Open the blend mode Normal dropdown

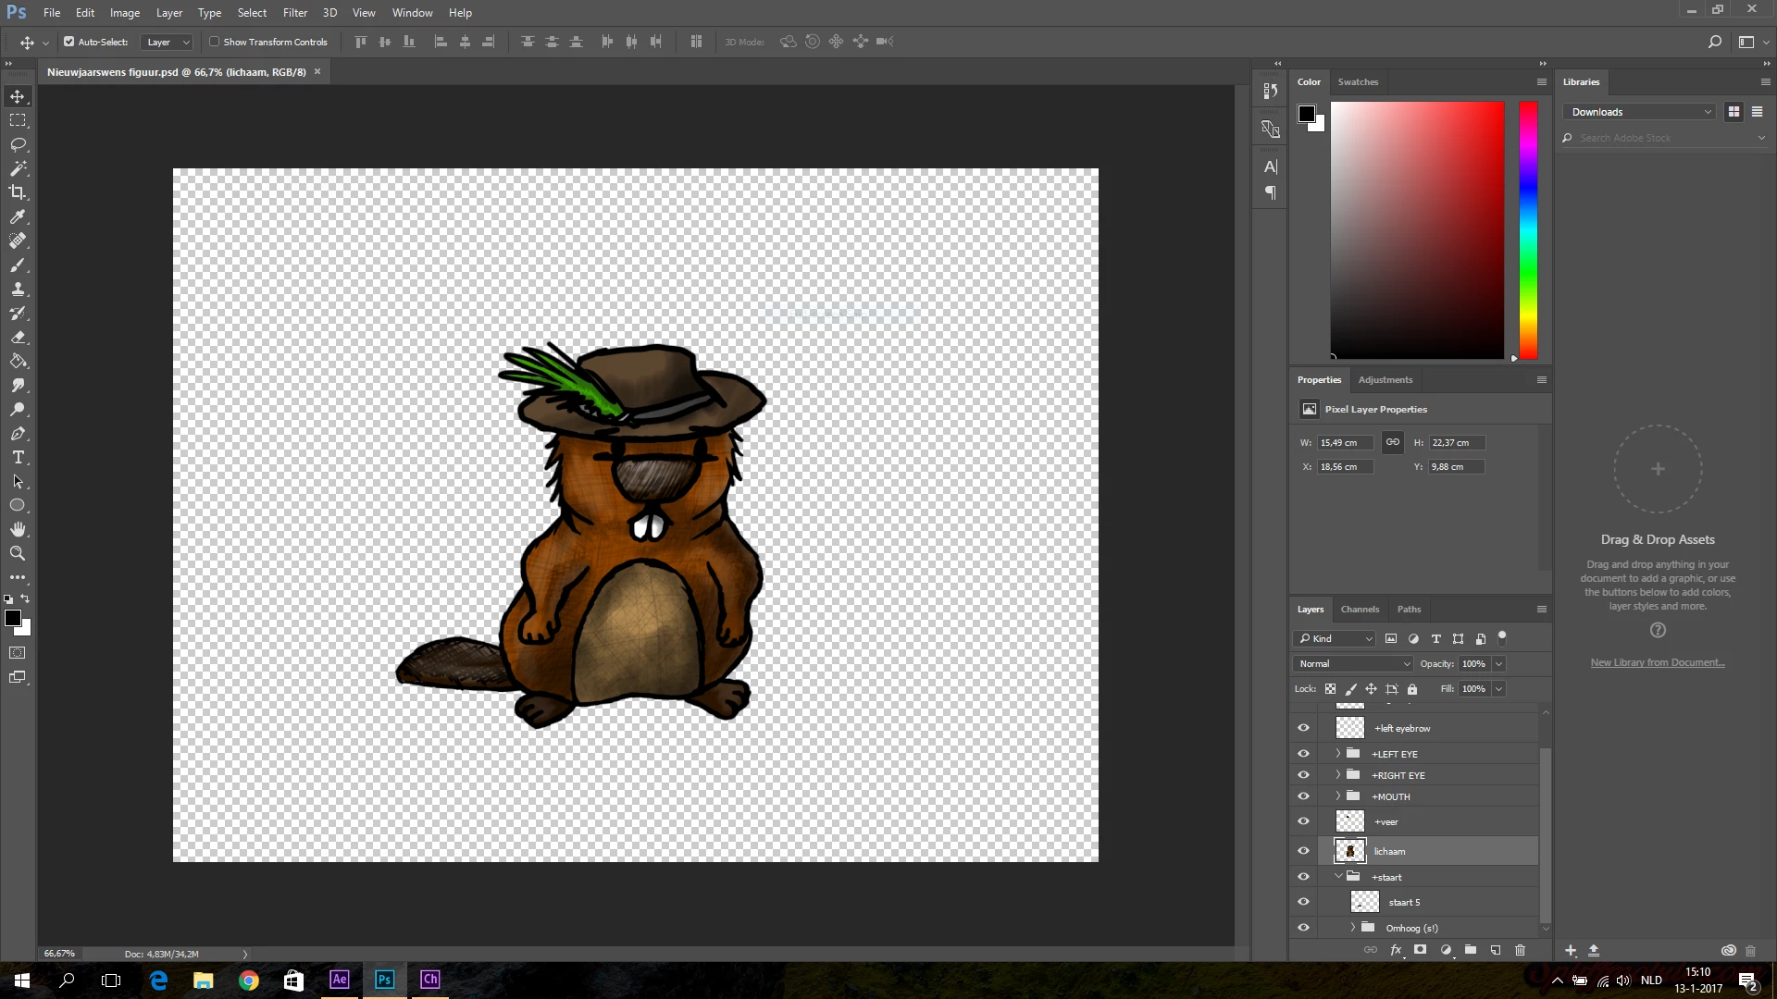[x=1353, y=663]
